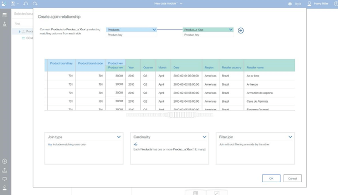Click the Upload files sidebar icon
Image resolution: width=338 pixels, height=195 pixels.
(x=5, y=170)
